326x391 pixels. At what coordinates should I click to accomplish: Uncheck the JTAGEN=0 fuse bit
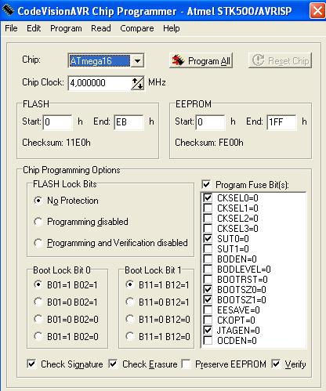point(208,330)
